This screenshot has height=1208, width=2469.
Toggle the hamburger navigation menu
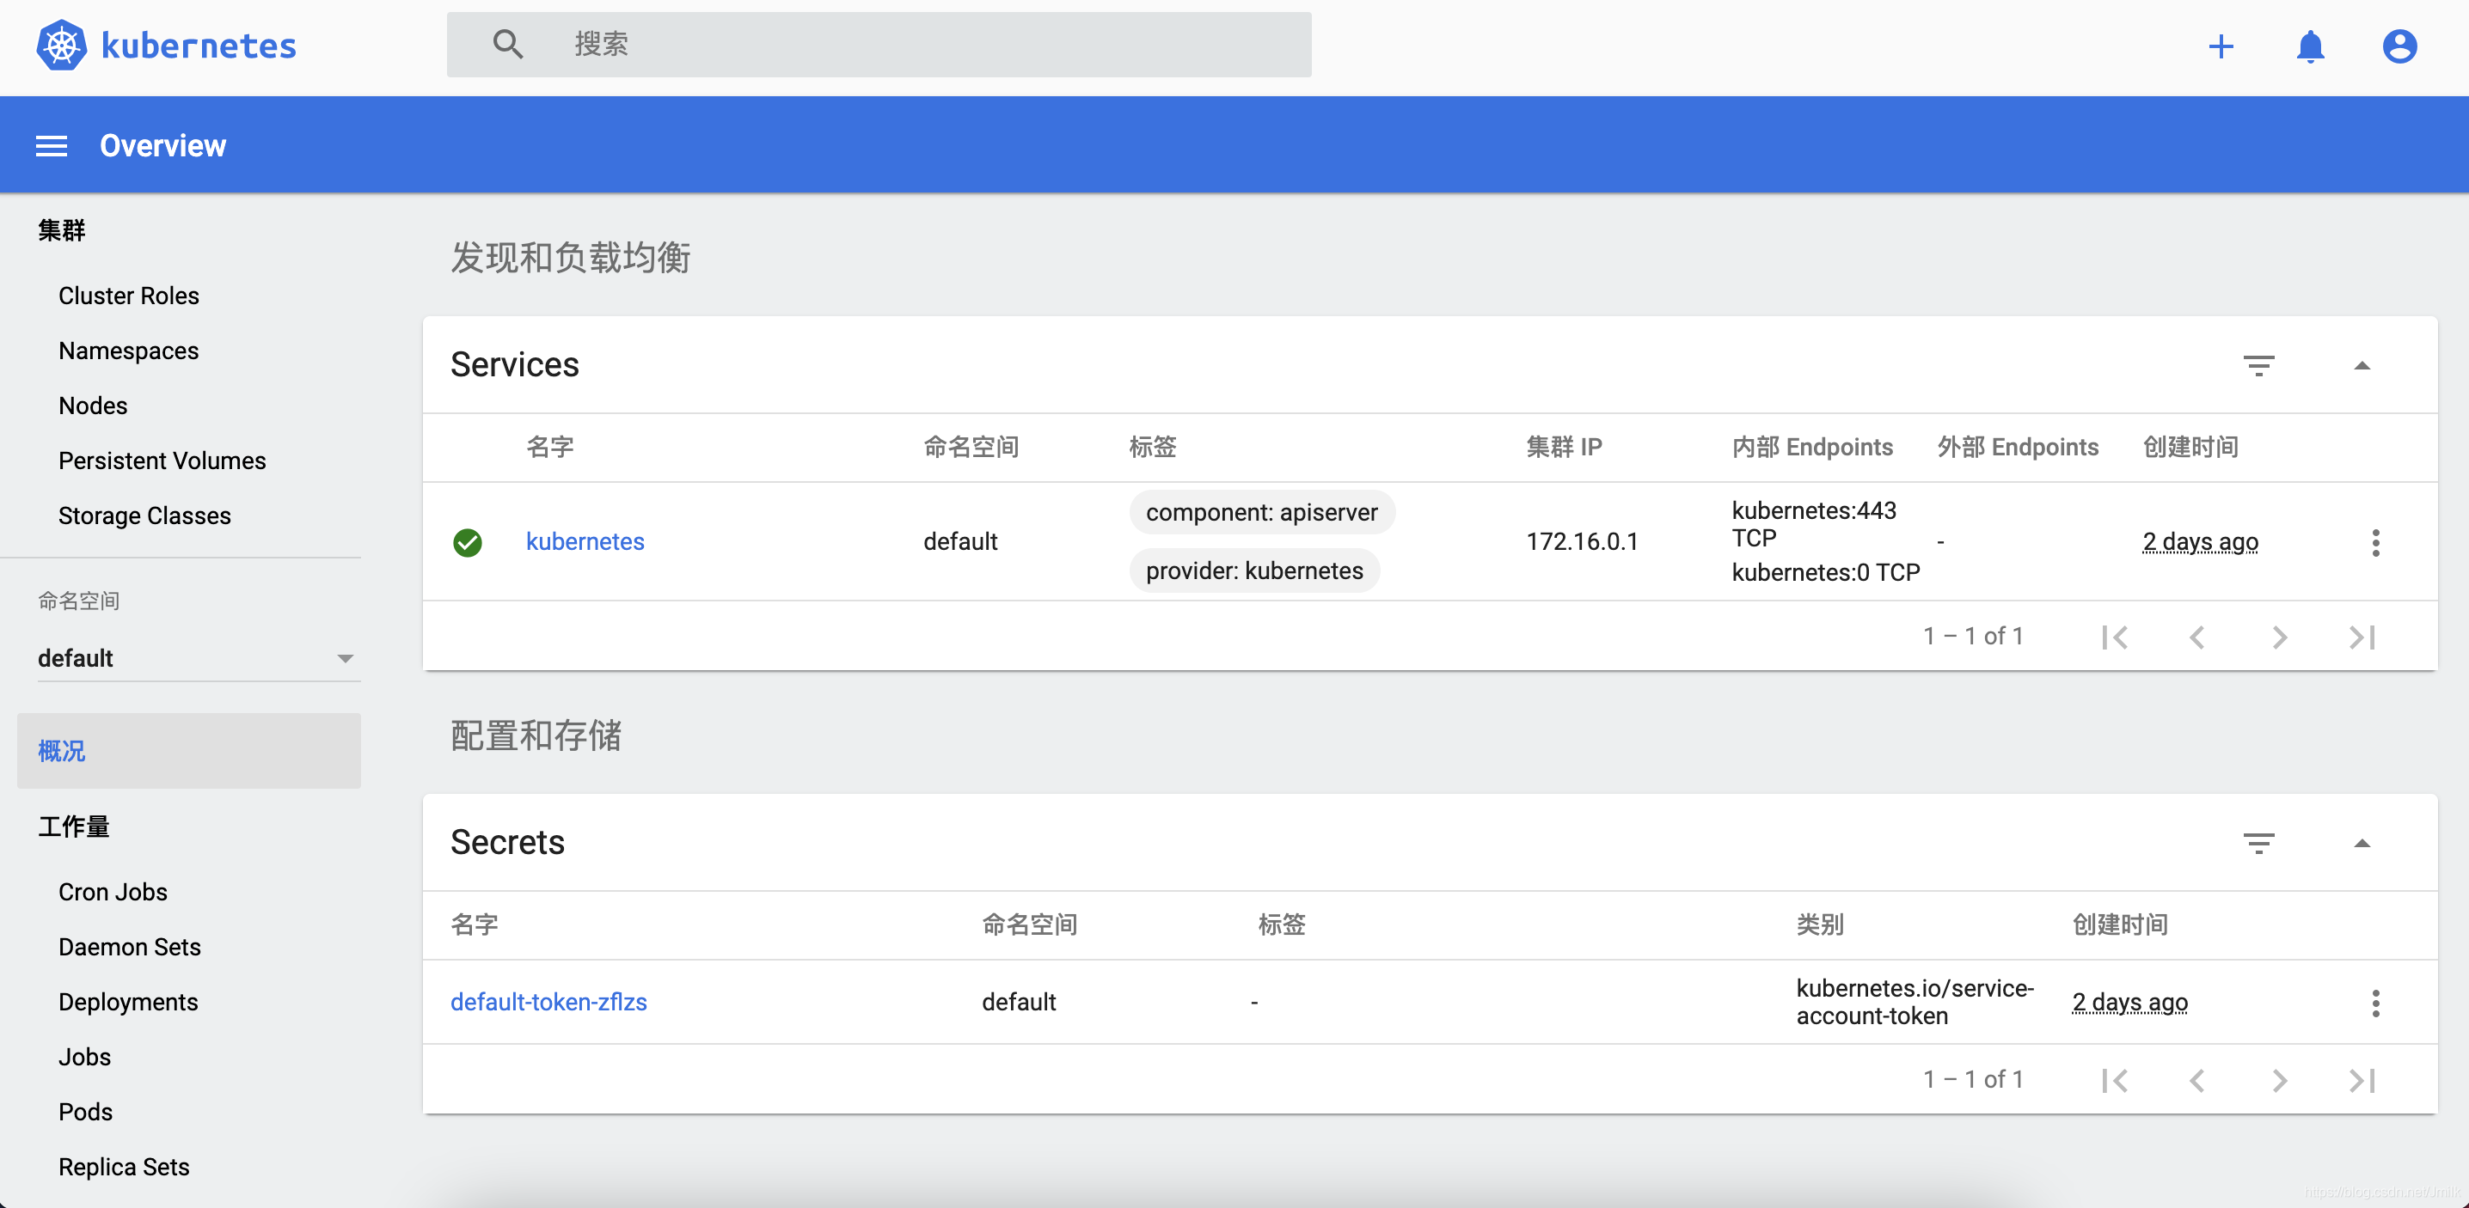[52, 145]
